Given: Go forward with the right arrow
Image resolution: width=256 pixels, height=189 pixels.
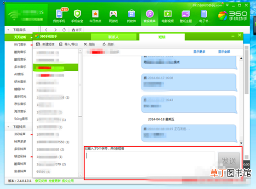Looking at the screenshot, I should [55, 30].
